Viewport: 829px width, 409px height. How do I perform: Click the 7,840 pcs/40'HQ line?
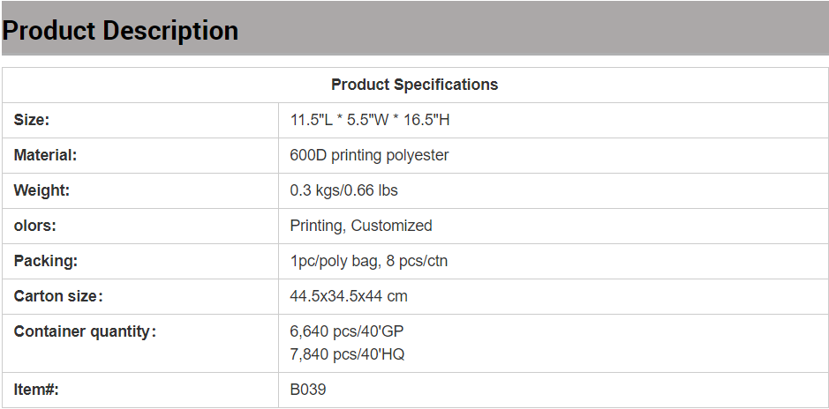tap(347, 354)
